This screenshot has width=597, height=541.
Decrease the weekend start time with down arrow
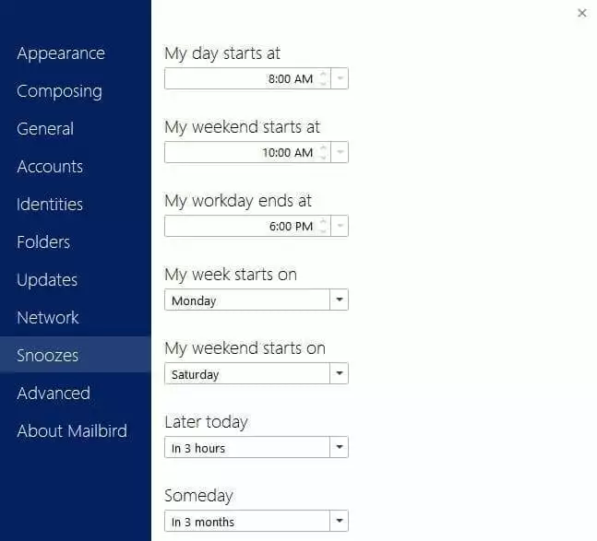(323, 157)
